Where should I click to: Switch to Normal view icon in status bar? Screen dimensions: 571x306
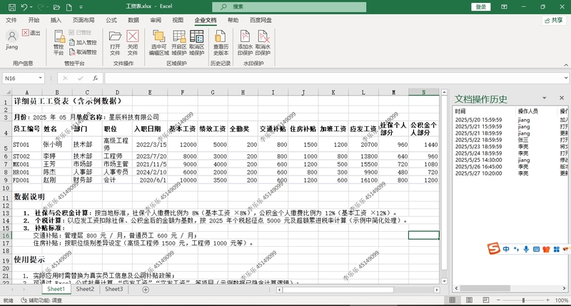[x=453, y=300]
